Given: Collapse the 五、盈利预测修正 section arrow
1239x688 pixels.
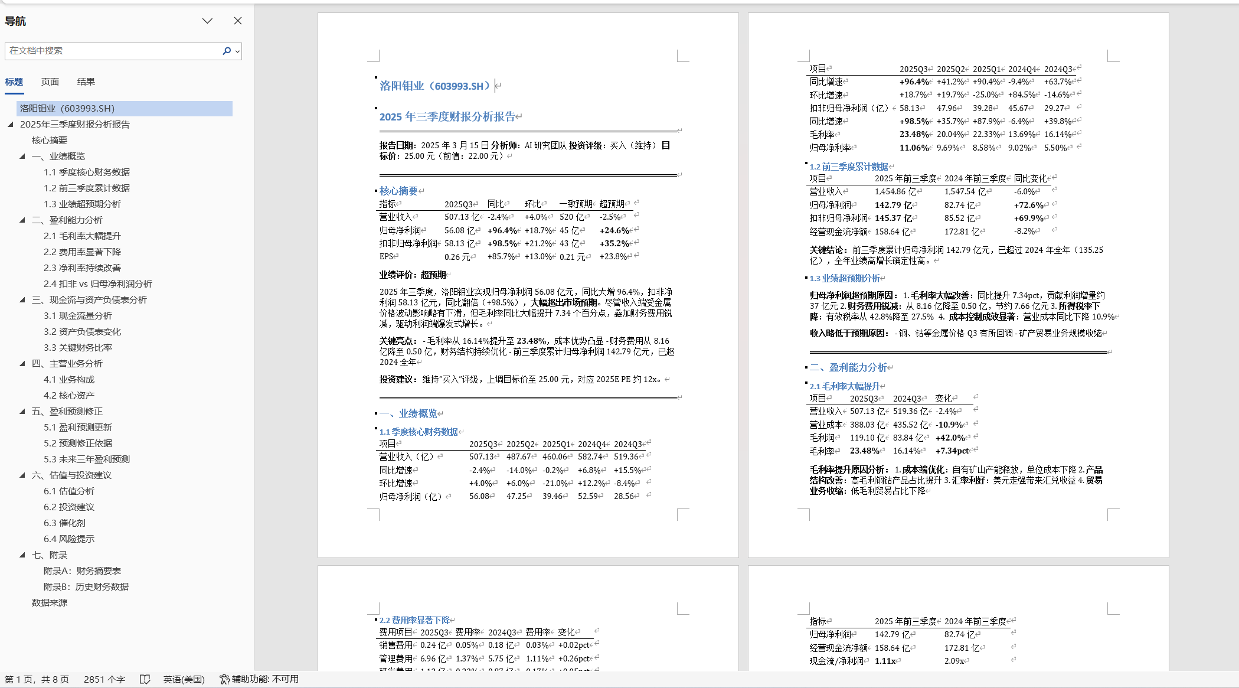Looking at the screenshot, I should click(22, 411).
